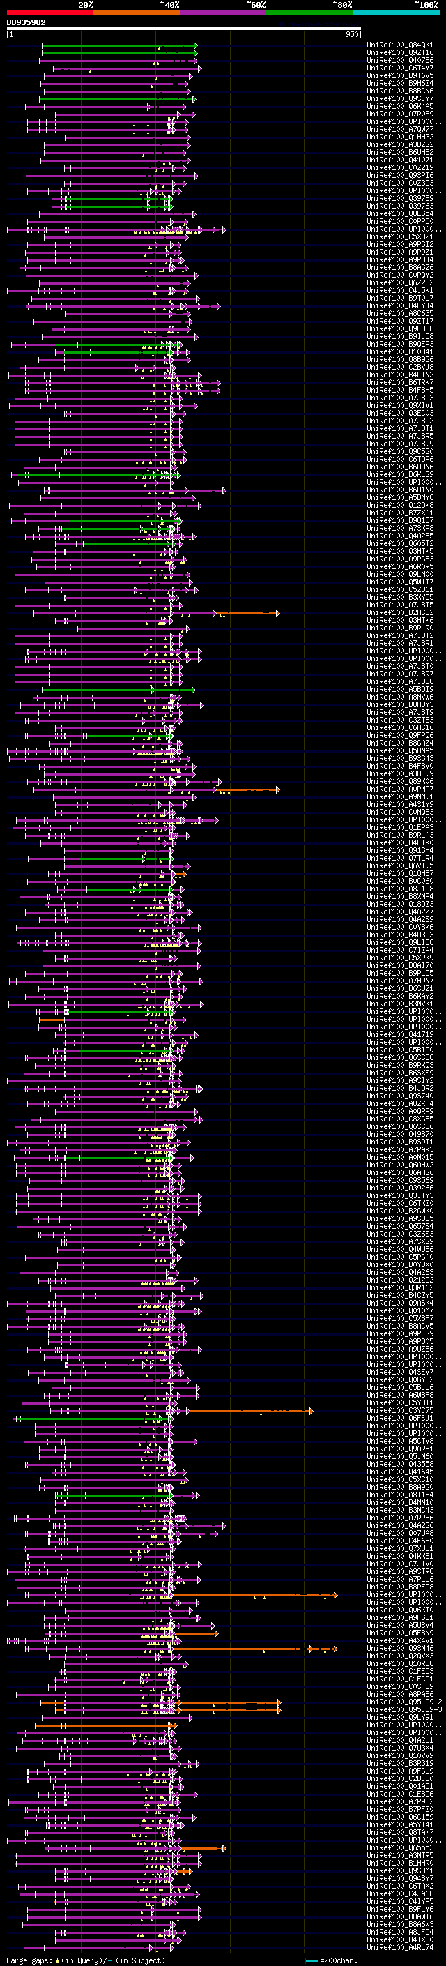This screenshot has height=1966, width=446.
Task: Click the orange ~40% identity legend bar
Action: 137,13
